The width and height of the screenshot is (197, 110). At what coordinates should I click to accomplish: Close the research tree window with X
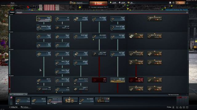click(x=187, y=12)
